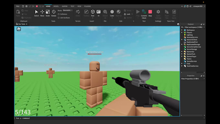This screenshot has width=220, height=124.
Task: Insert a new Part
Action: coord(93,13)
